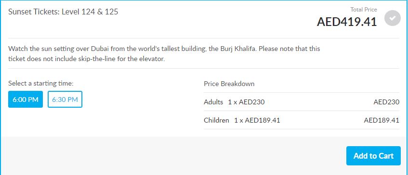
Task: Click the 1 x AED230 quantity text
Action: click(247, 102)
